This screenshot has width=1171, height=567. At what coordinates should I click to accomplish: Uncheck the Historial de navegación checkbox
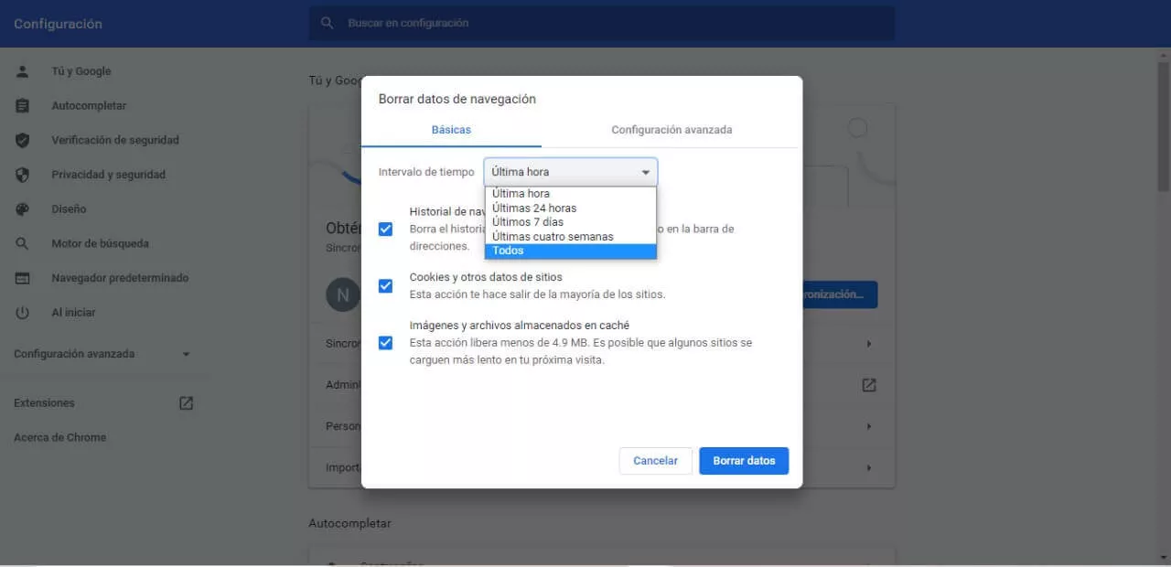(385, 229)
